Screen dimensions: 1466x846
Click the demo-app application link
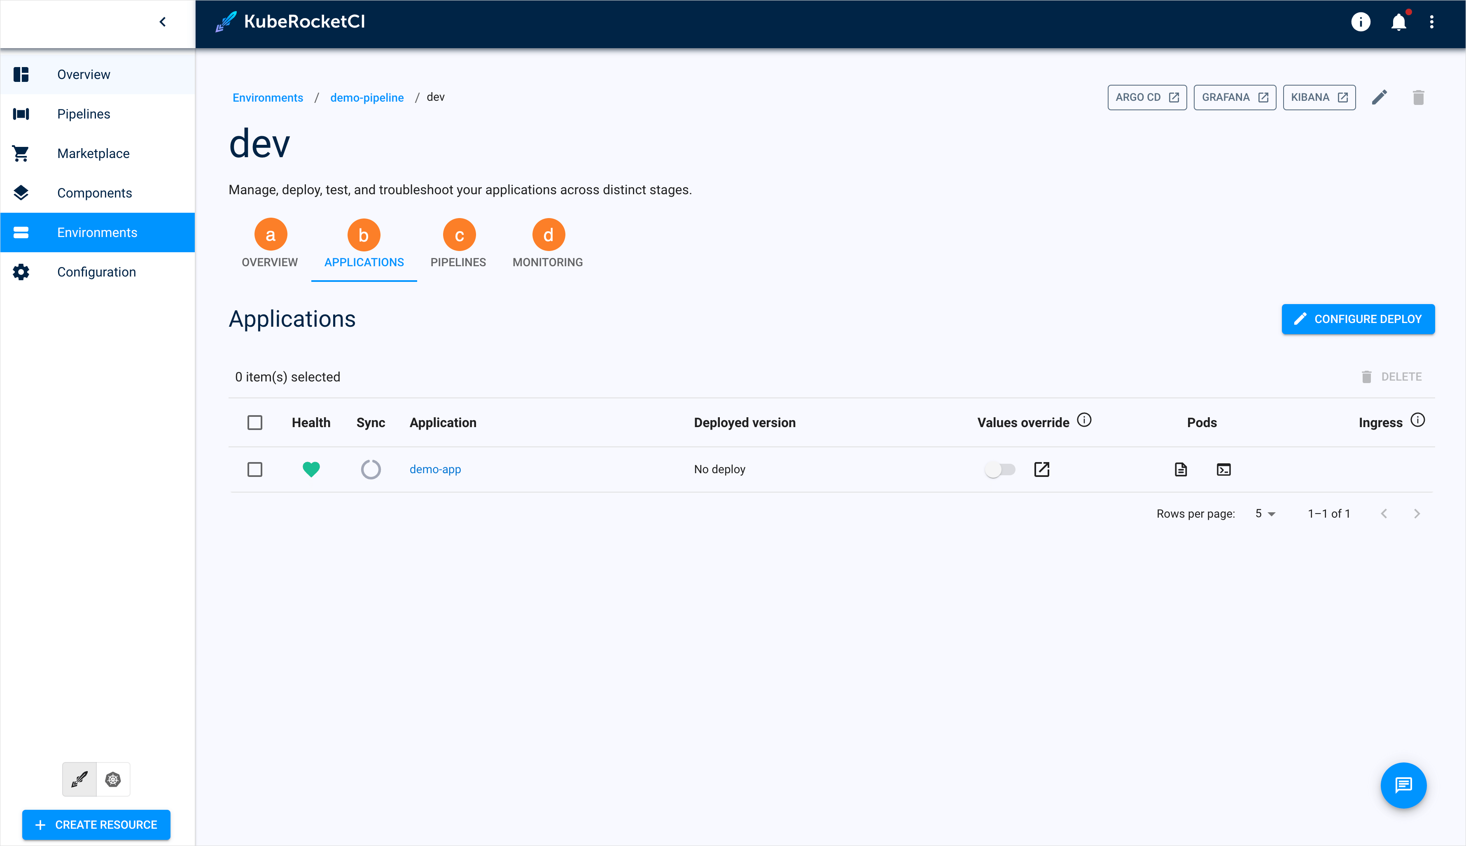pos(435,468)
